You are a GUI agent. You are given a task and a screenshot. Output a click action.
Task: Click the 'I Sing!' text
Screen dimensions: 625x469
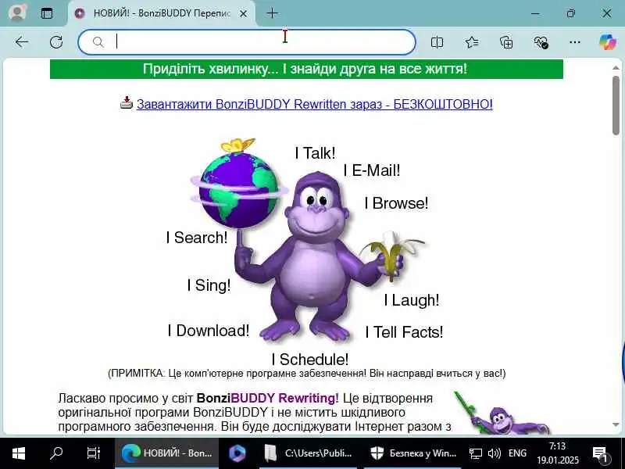click(x=209, y=285)
